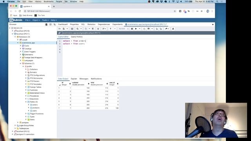Reload the page in Chrome
The image size is (251, 141).
click(x=20, y=11)
